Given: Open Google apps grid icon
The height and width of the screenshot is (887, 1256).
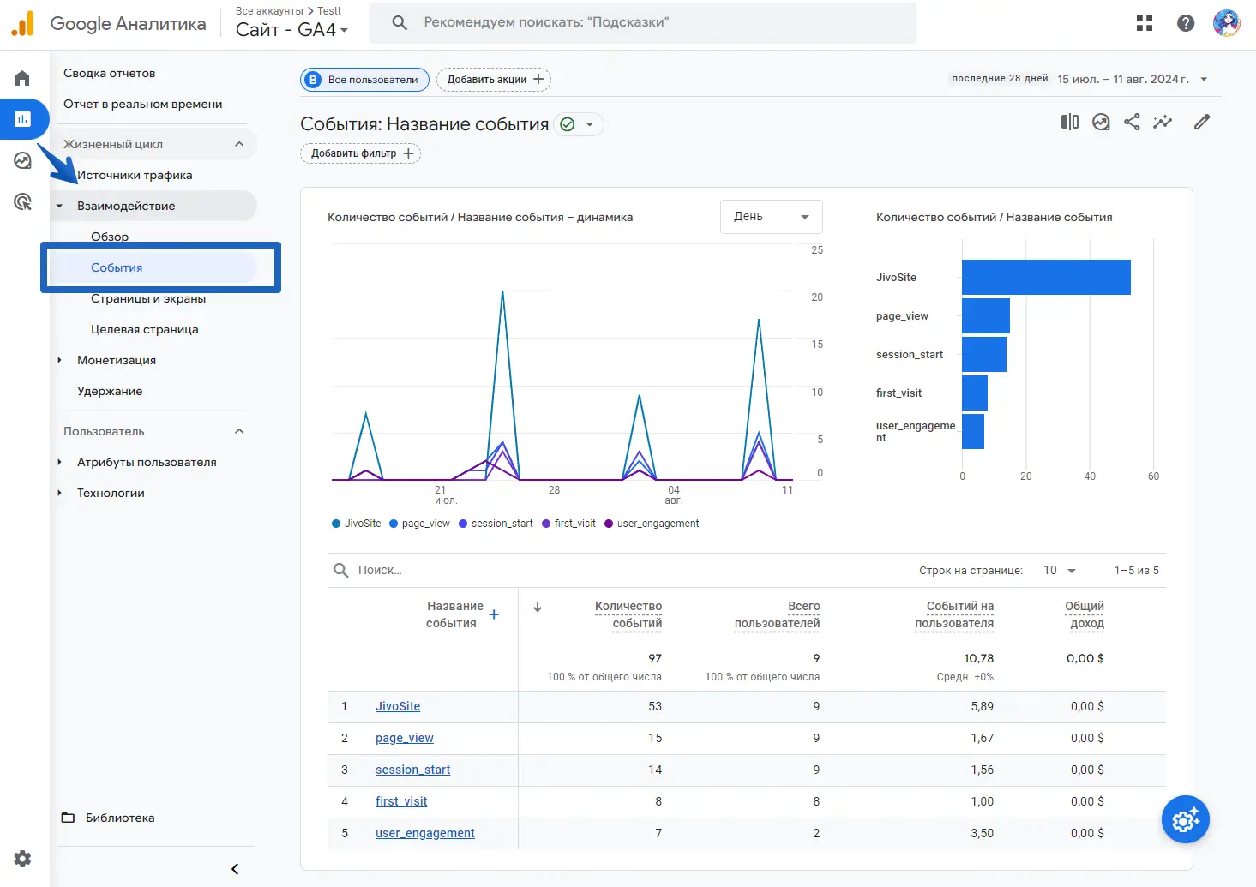Looking at the screenshot, I should [x=1145, y=23].
